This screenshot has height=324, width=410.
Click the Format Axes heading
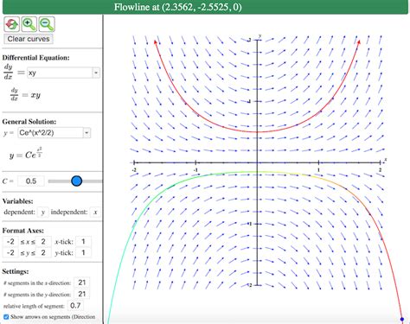pyautogui.click(x=23, y=231)
